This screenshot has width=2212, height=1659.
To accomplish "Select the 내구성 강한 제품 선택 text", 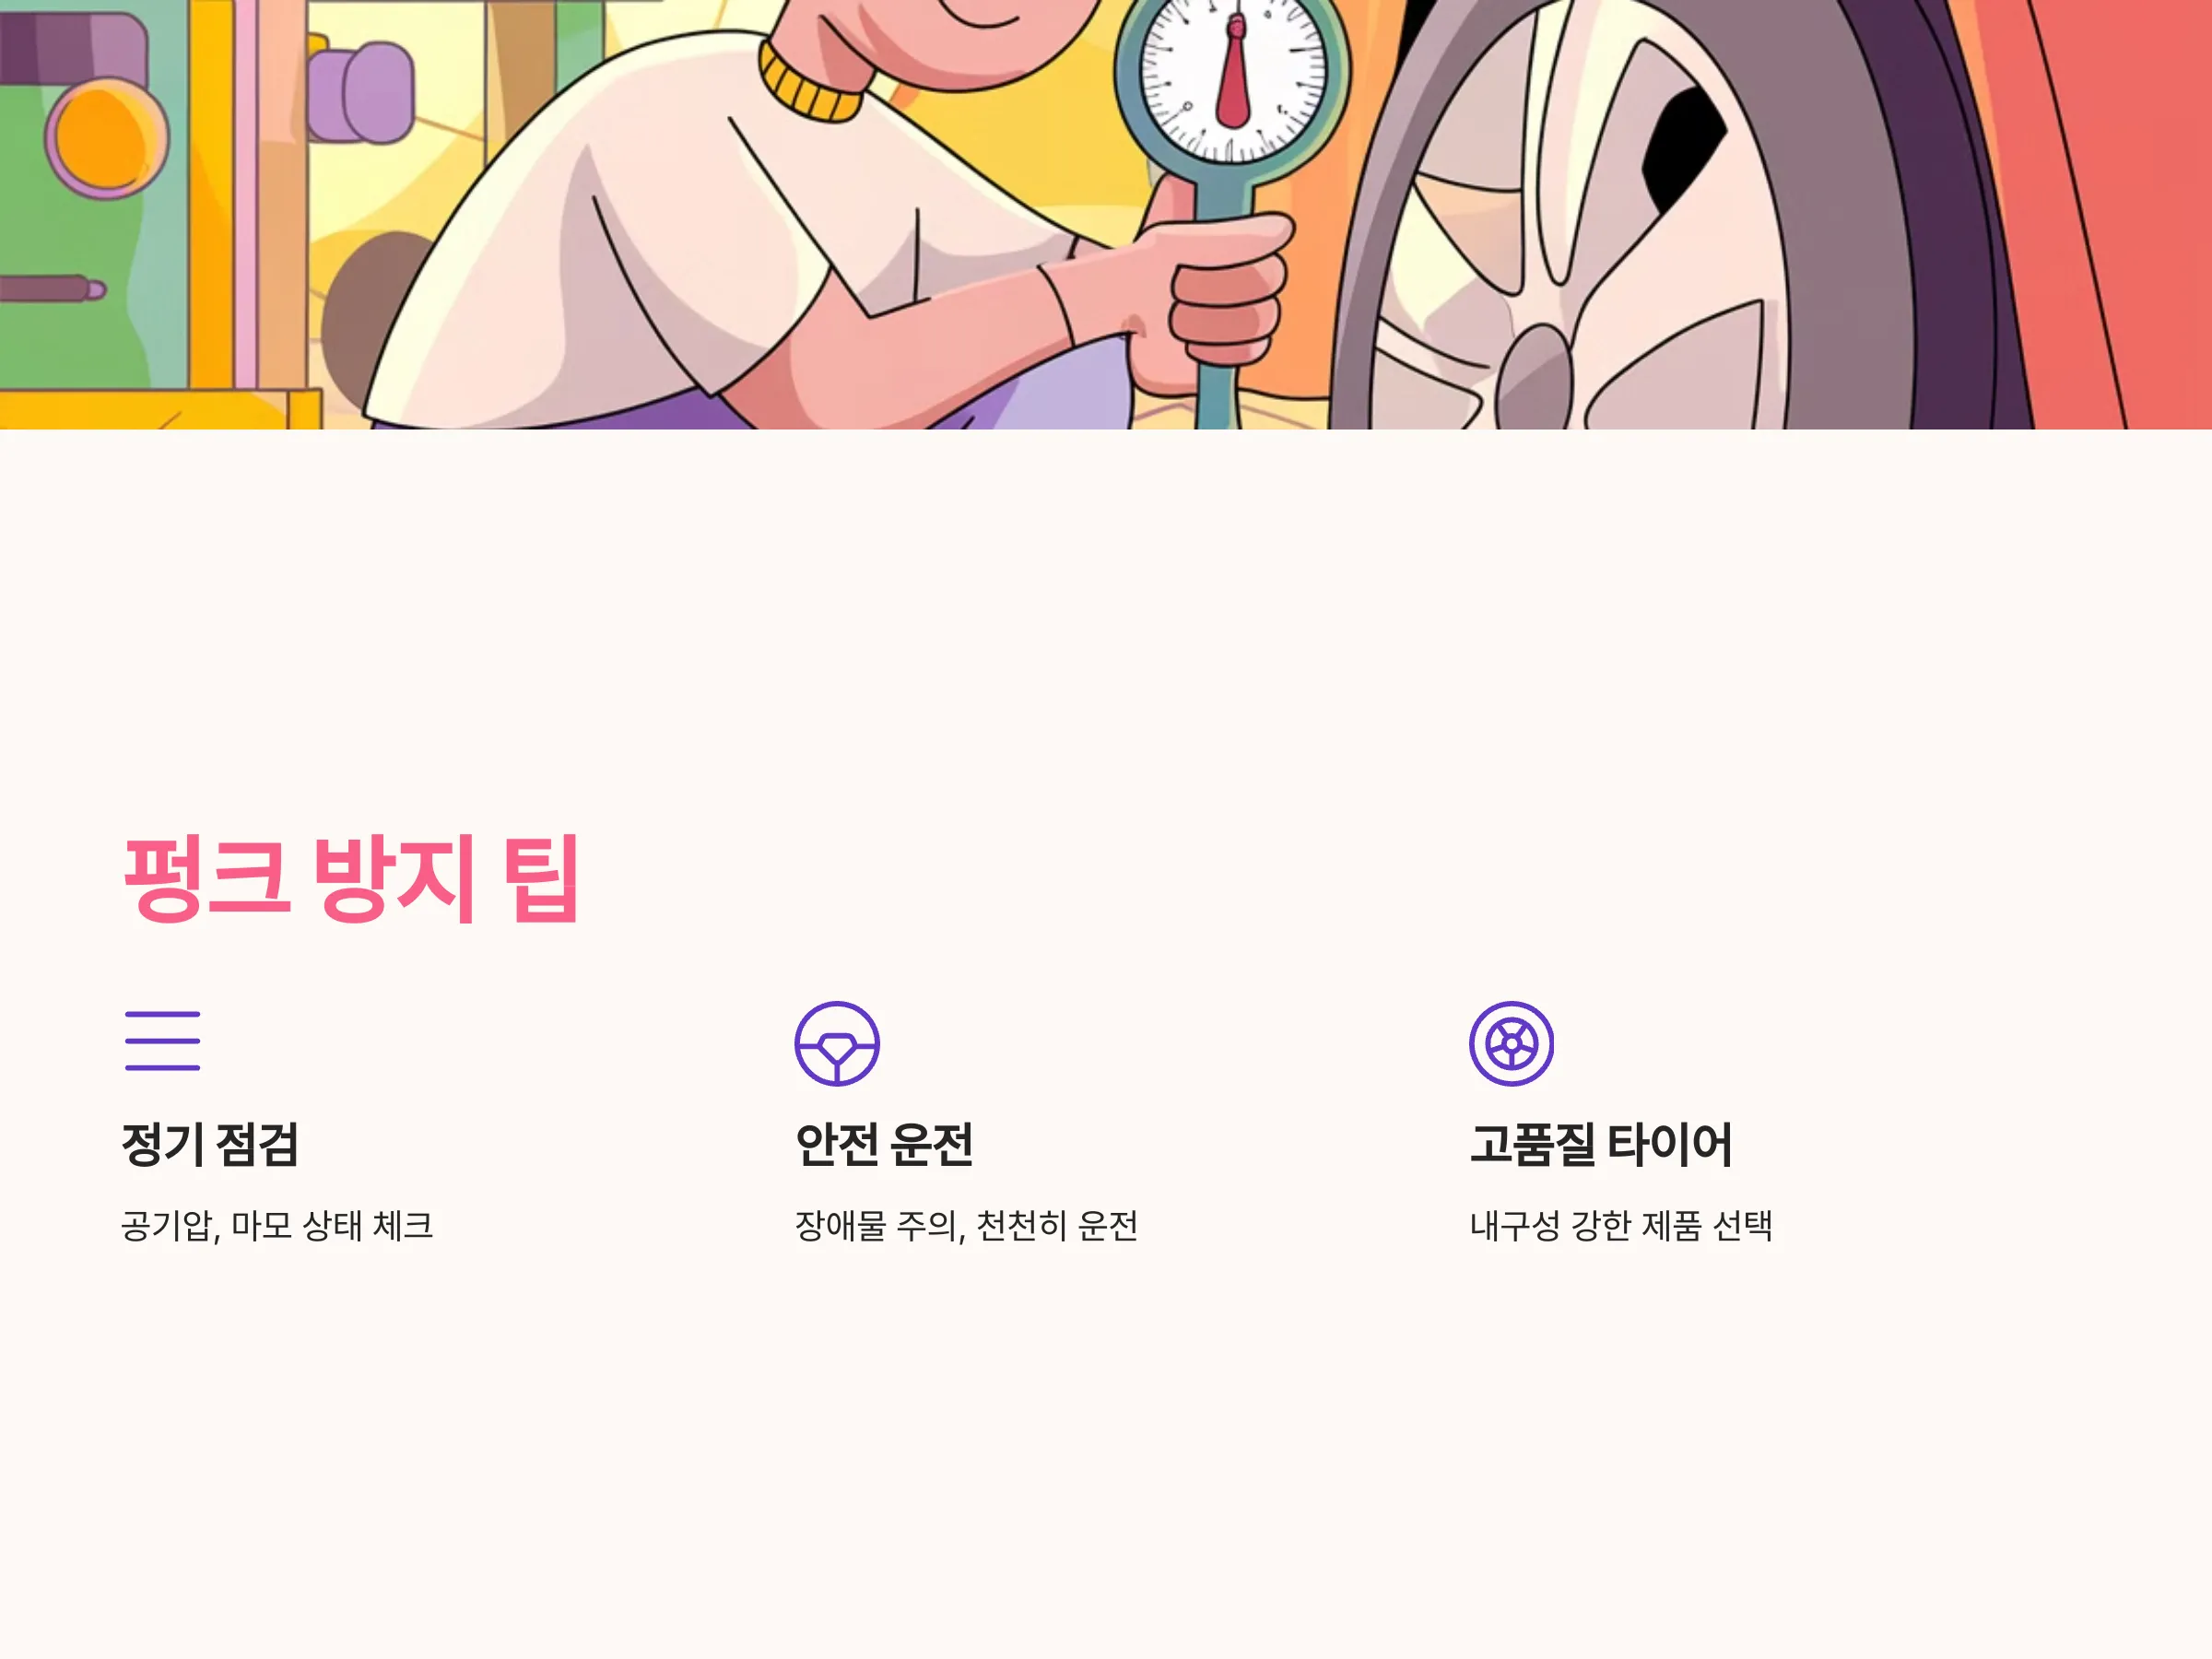I will pyautogui.click(x=1621, y=1226).
